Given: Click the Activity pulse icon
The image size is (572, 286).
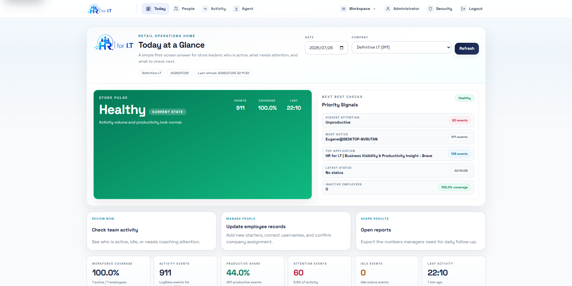Looking at the screenshot, I should [205, 9].
